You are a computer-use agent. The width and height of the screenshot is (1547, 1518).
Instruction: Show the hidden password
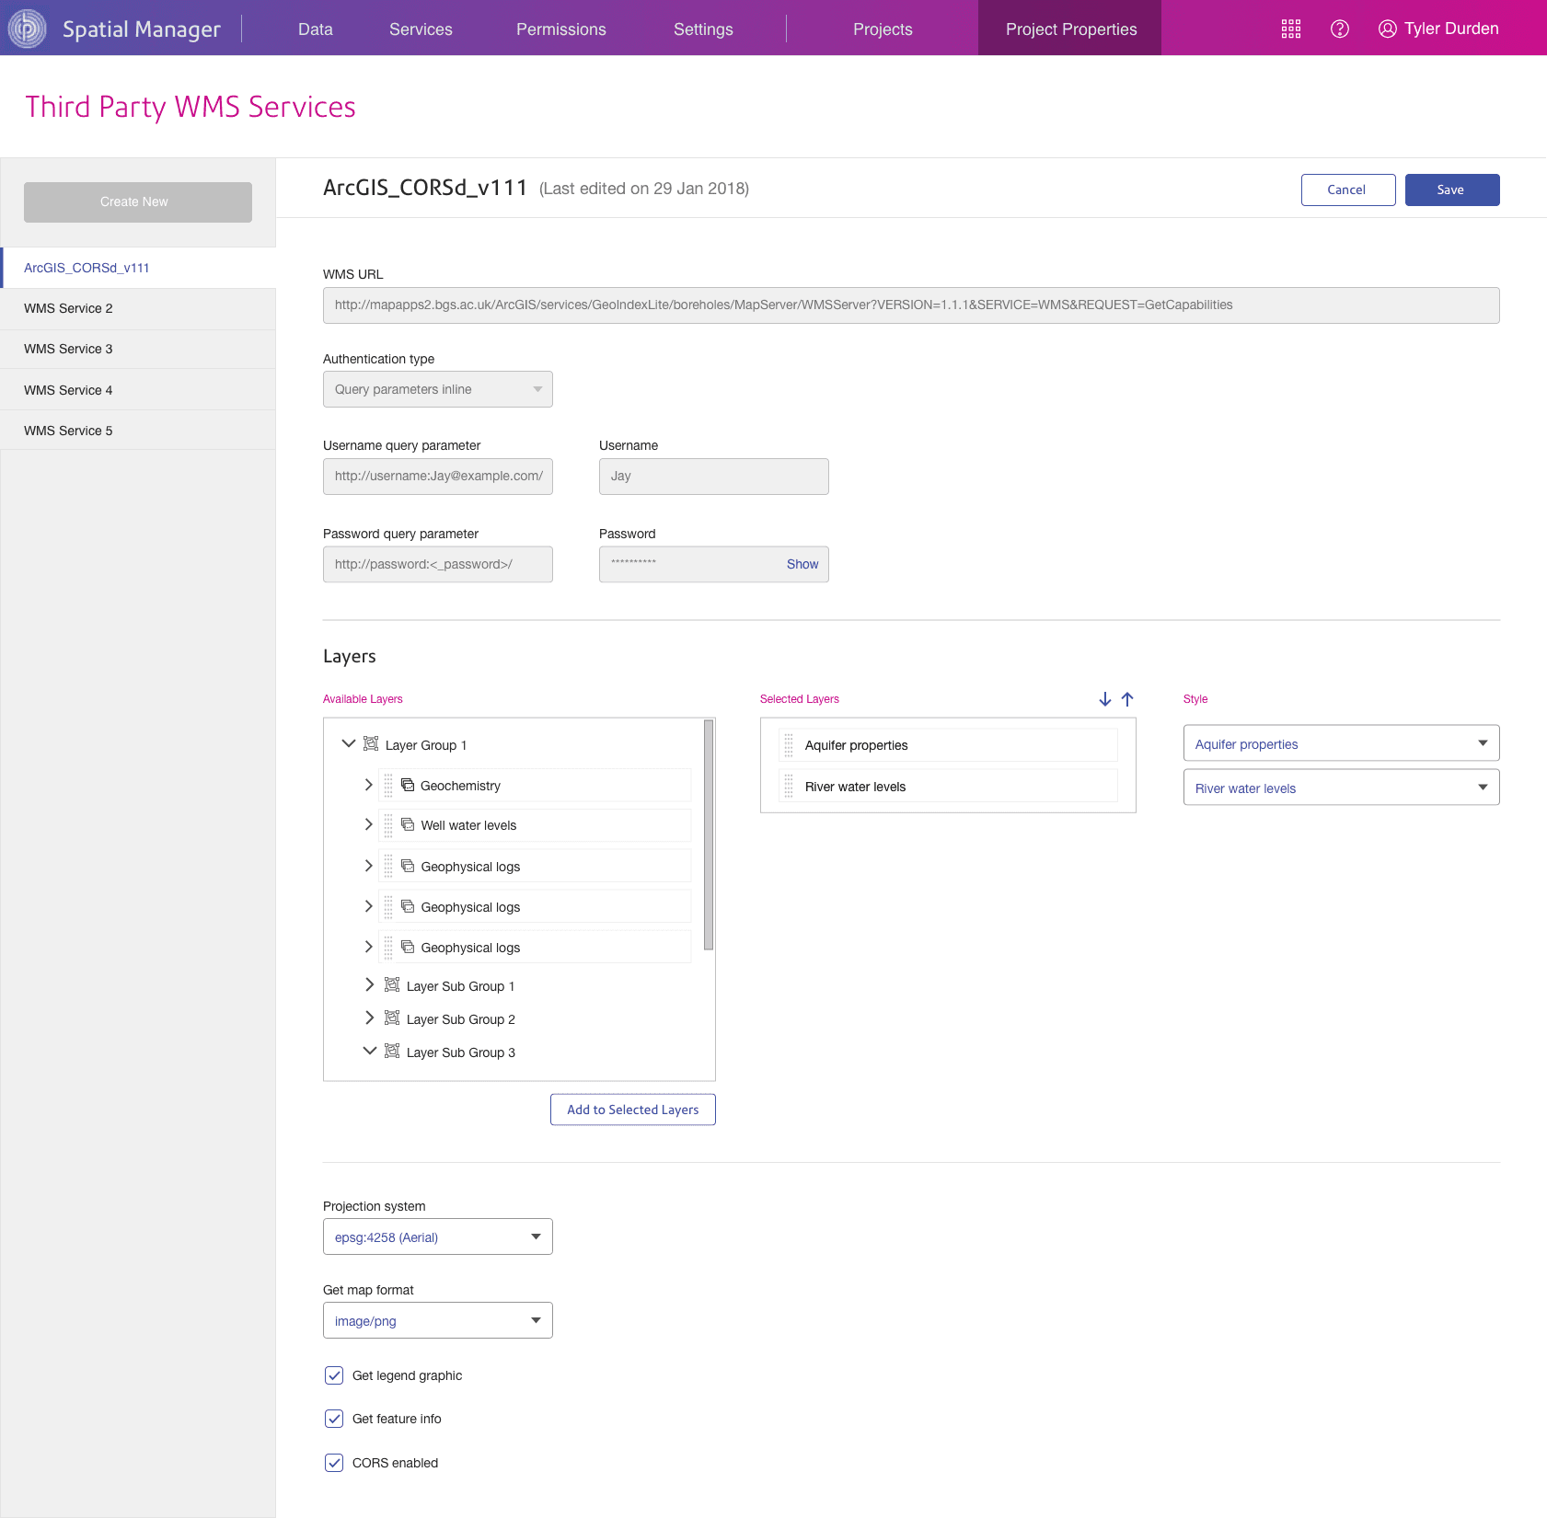coord(802,564)
